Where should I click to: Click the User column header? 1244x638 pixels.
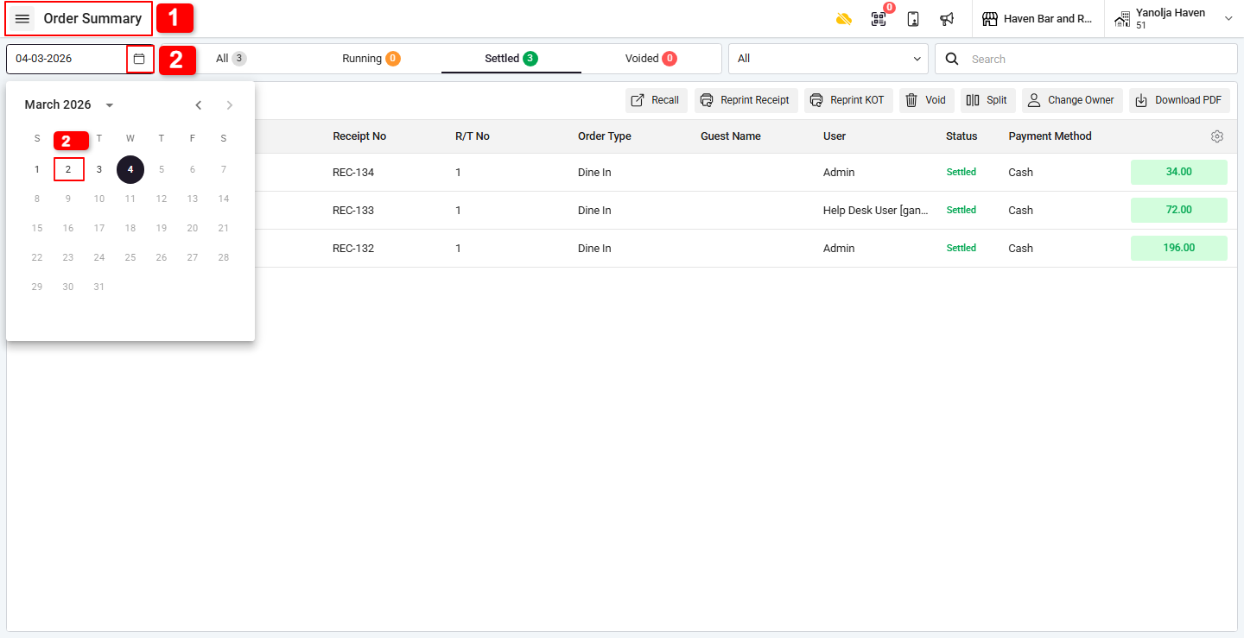pos(835,136)
